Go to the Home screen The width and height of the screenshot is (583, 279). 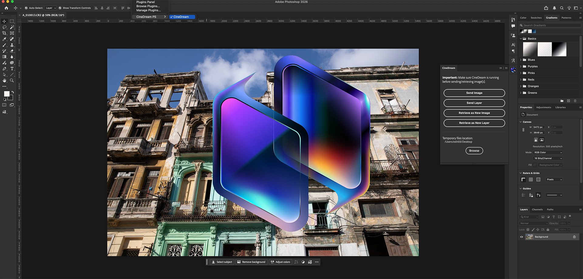[x=6, y=8]
